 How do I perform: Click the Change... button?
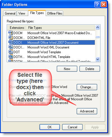(x=87, y=87)
